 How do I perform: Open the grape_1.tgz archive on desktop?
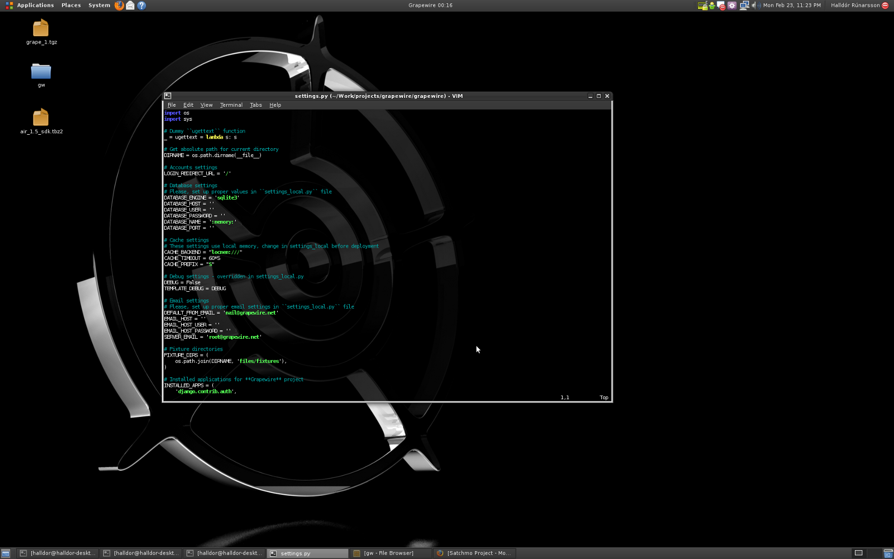(41, 29)
